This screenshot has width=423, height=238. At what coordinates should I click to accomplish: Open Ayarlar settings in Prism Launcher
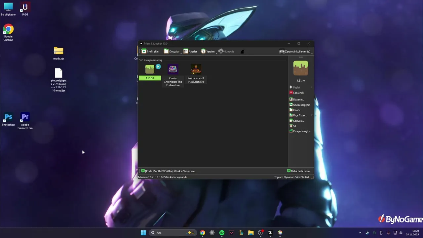pyautogui.click(x=190, y=51)
